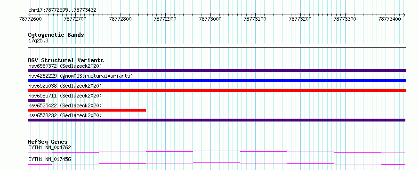Click the blue bar for nsv4262229

tap(217, 81)
